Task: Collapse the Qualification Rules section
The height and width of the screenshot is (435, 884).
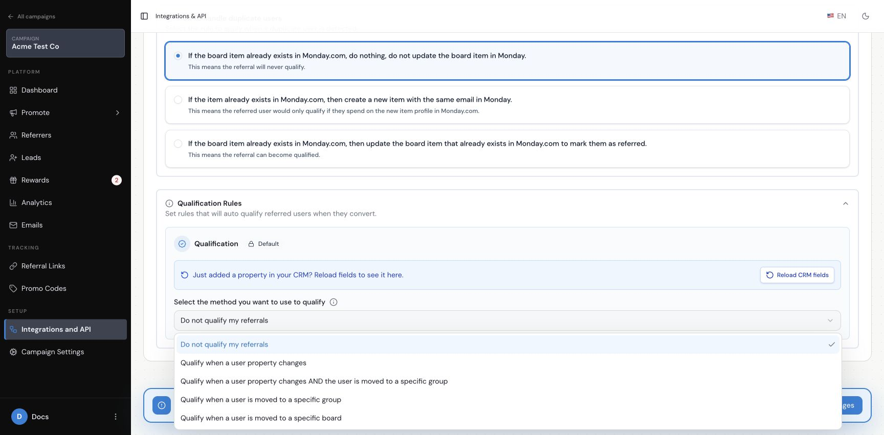Action: coord(846,203)
